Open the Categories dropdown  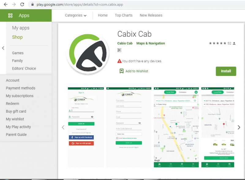(x=76, y=15)
